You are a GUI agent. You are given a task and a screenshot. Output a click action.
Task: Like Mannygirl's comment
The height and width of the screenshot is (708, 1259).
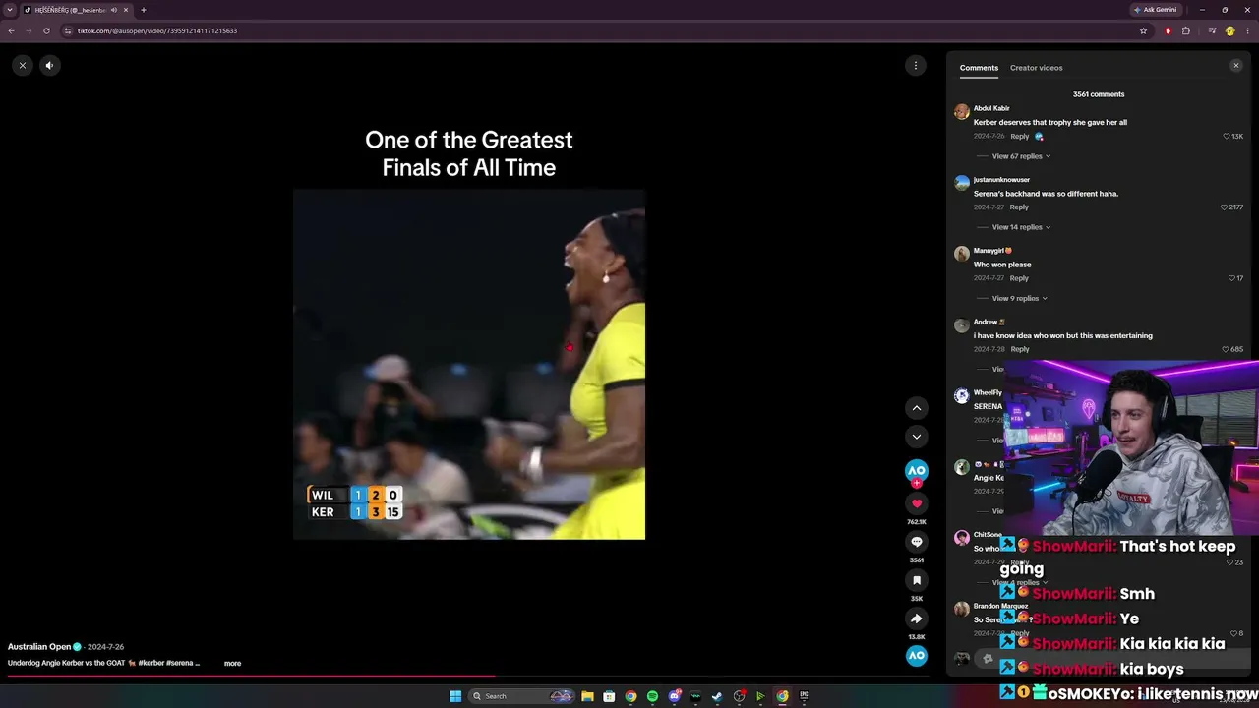1231,278
